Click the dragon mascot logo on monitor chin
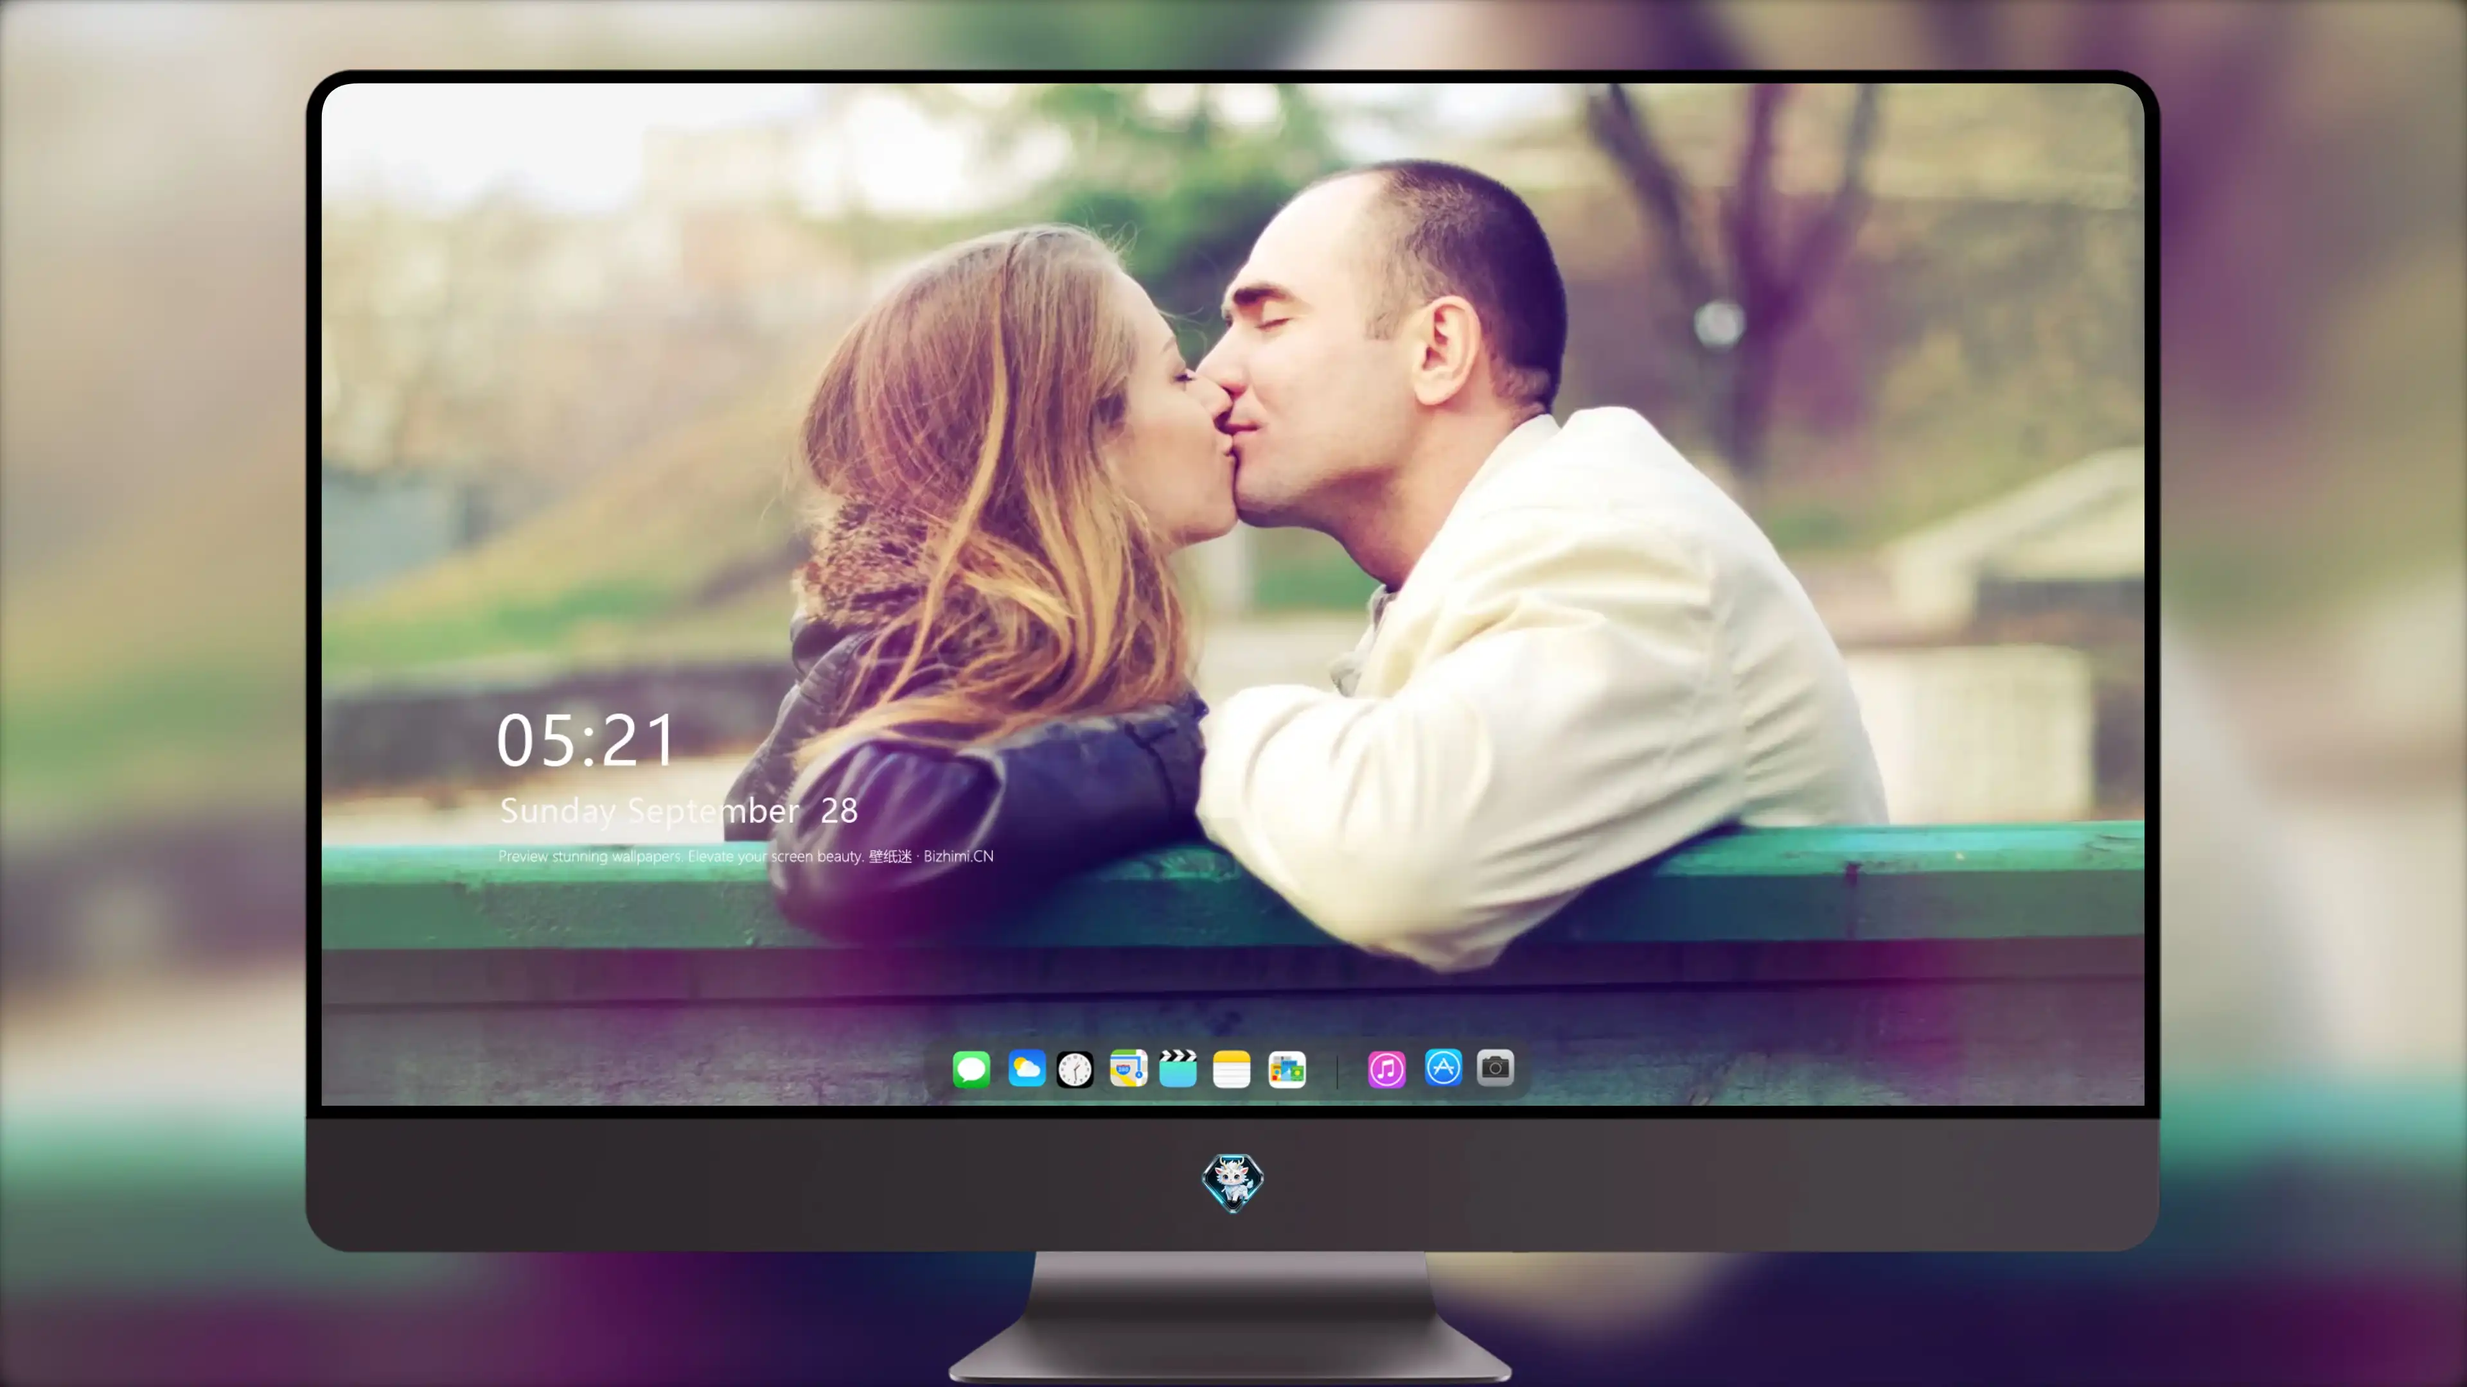The height and width of the screenshot is (1387, 2467). 1233,1182
